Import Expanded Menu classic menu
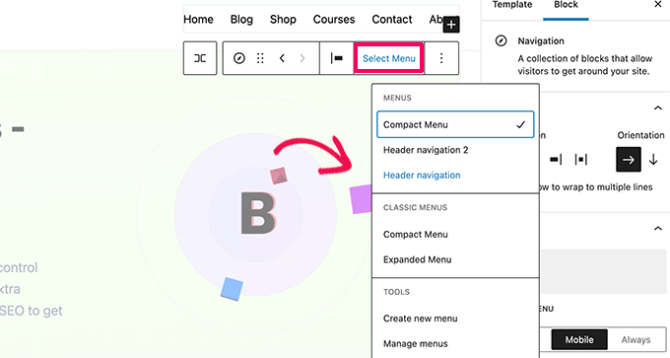670x358 pixels. (417, 259)
